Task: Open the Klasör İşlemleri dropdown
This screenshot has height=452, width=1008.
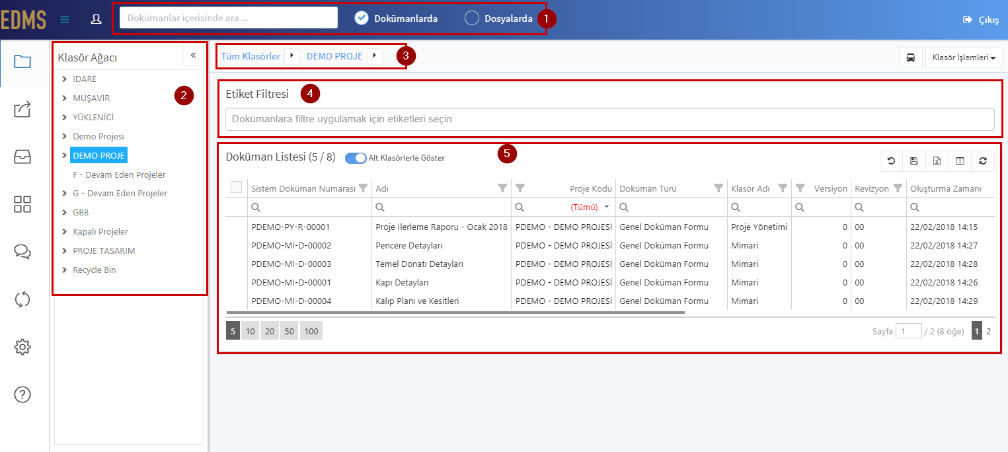Action: pos(964,57)
